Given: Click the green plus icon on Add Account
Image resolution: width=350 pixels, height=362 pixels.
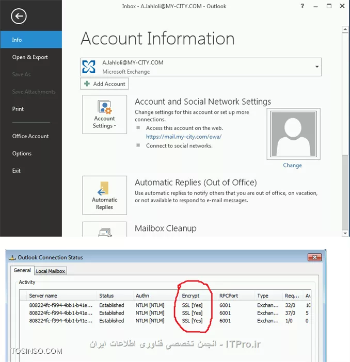Looking at the screenshot, I should click(87, 84).
